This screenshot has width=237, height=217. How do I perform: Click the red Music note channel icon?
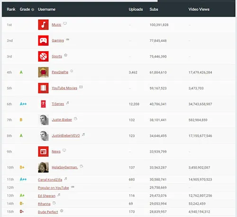click(x=43, y=25)
